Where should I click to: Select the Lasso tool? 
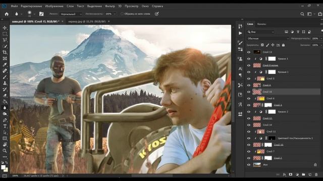coord(5,40)
